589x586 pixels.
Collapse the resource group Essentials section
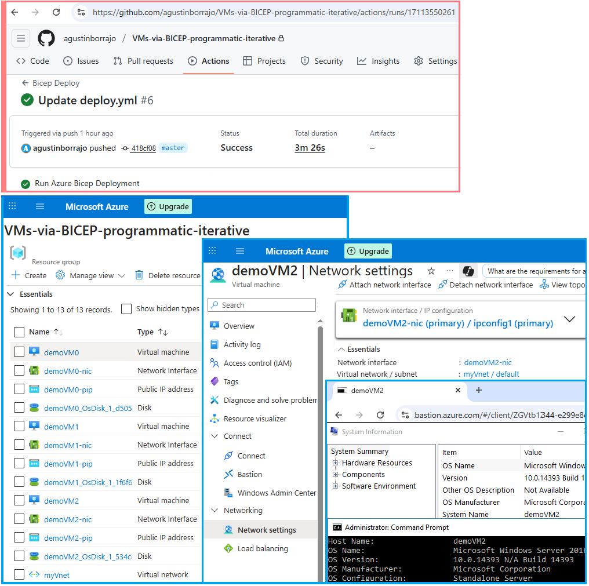pos(11,294)
